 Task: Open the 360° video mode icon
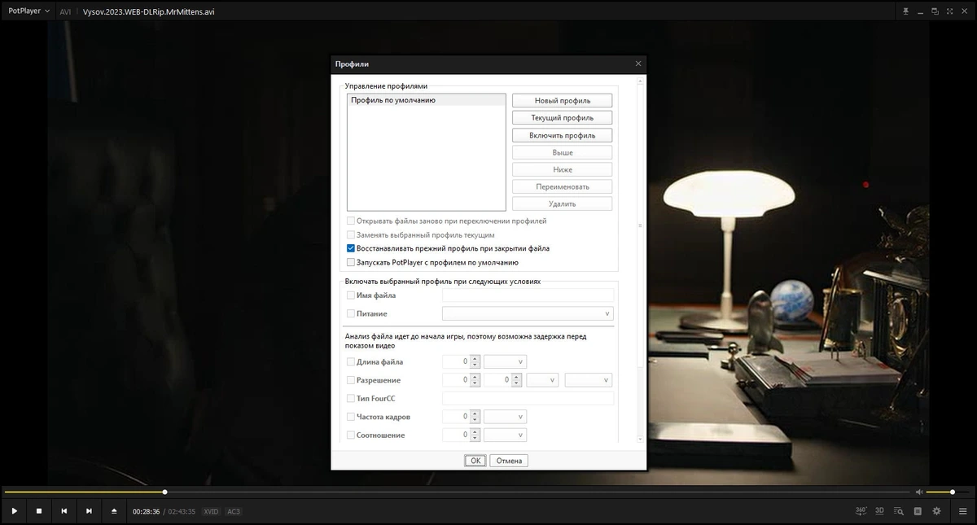coord(861,511)
